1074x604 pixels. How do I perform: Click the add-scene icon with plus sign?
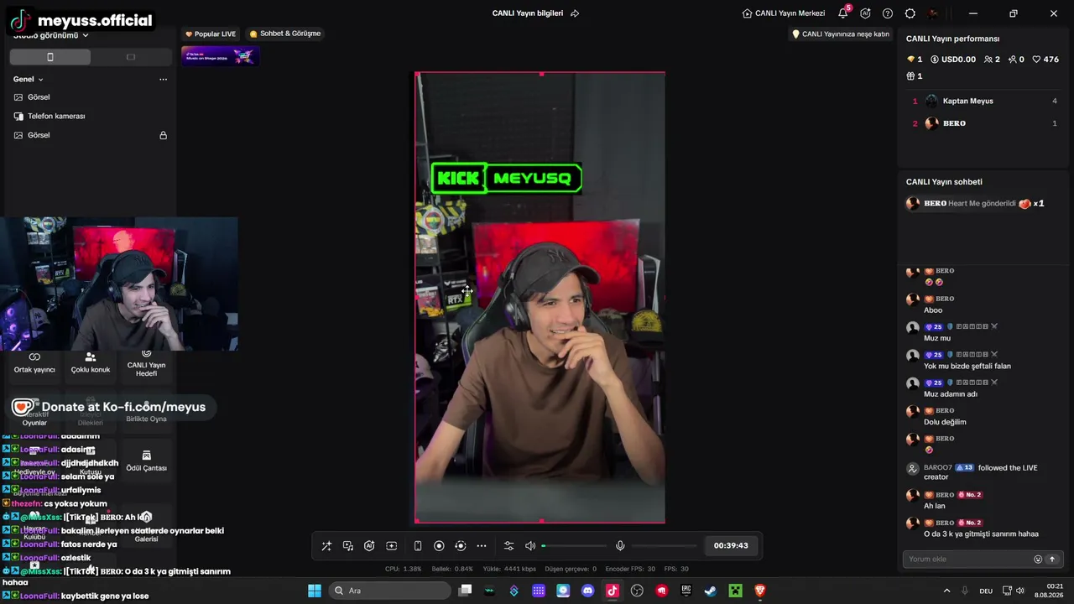[x=391, y=545]
